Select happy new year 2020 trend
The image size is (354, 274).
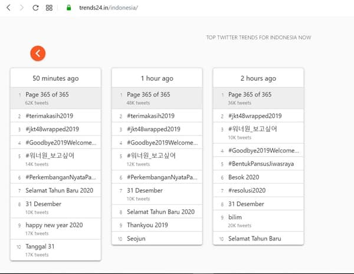click(x=54, y=225)
